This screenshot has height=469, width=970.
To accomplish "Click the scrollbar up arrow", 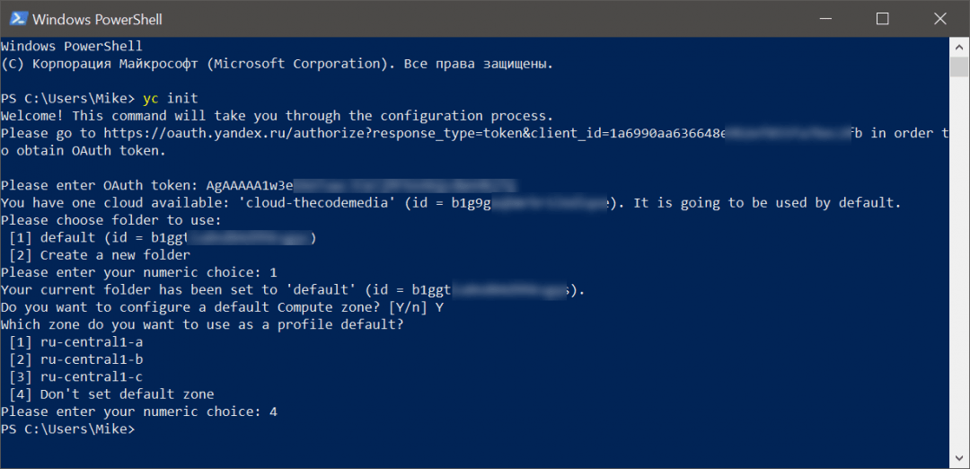I will (958, 45).
